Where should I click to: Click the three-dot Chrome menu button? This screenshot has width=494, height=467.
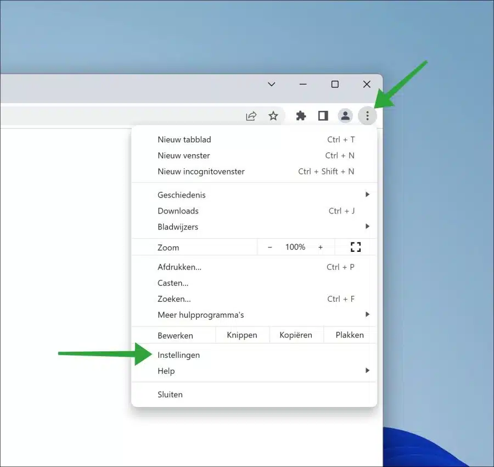pyautogui.click(x=367, y=116)
